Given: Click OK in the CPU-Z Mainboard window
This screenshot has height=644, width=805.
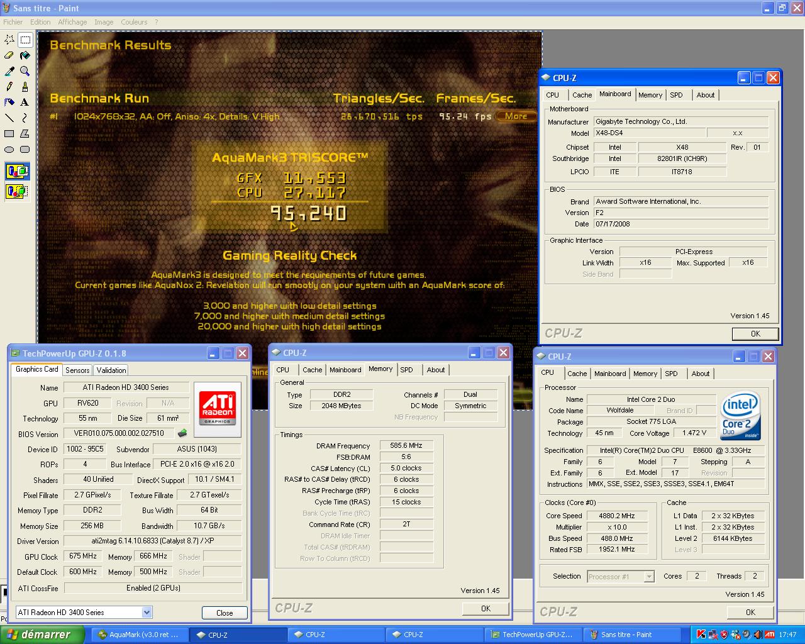Looking at the screenshot, I should pos(755,334).
